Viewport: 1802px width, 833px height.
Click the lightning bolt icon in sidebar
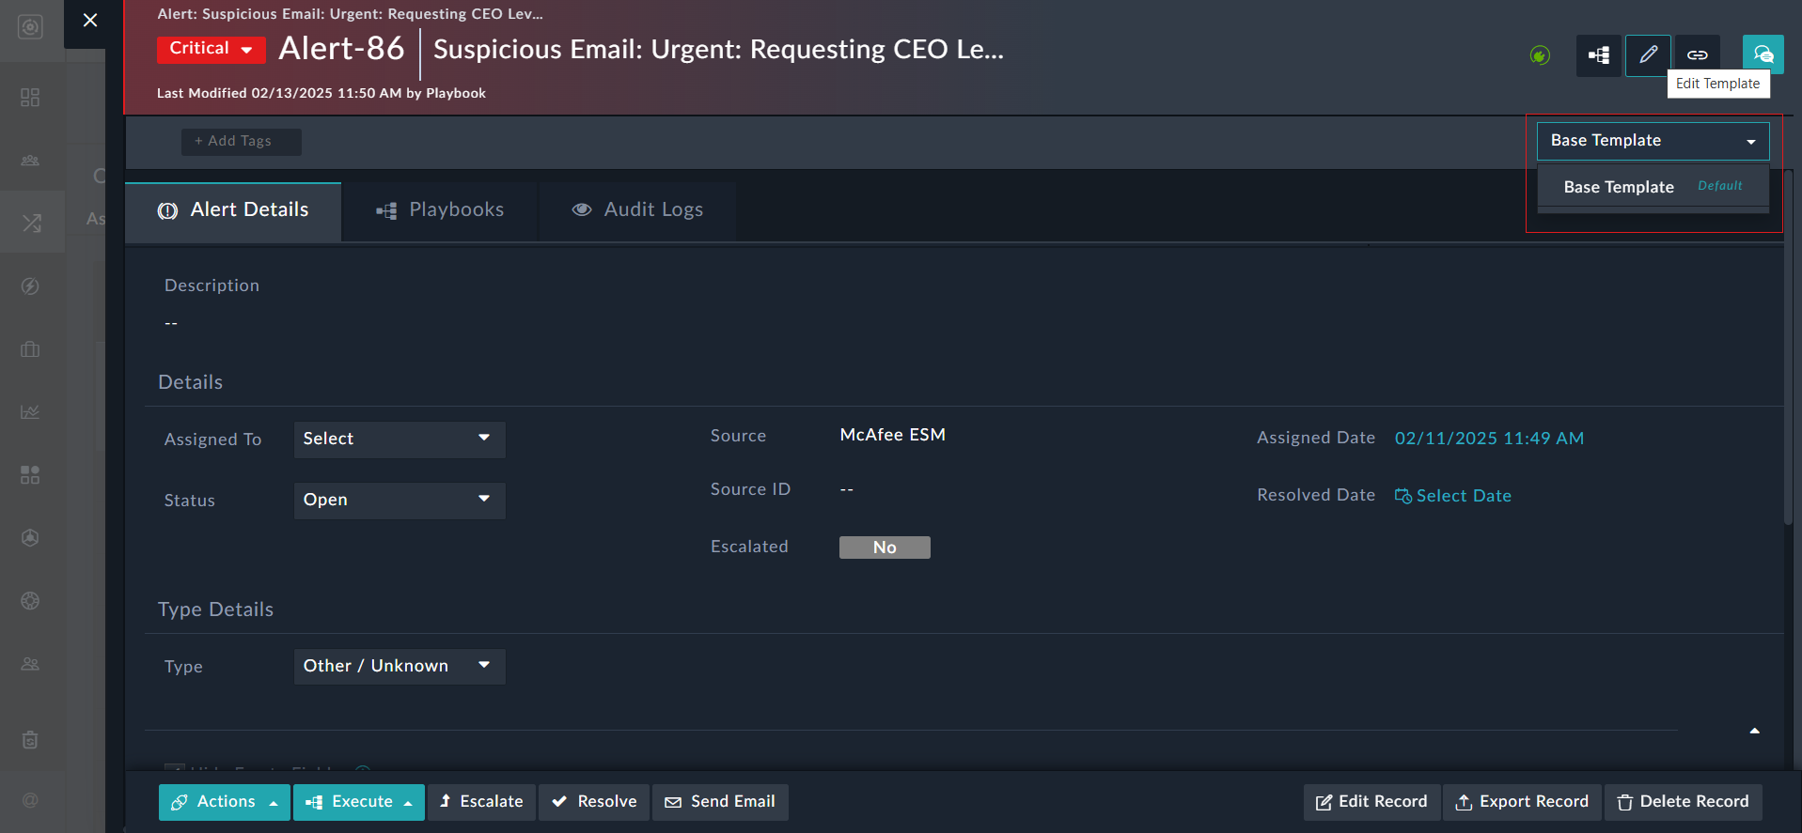[x=30, y=286]
